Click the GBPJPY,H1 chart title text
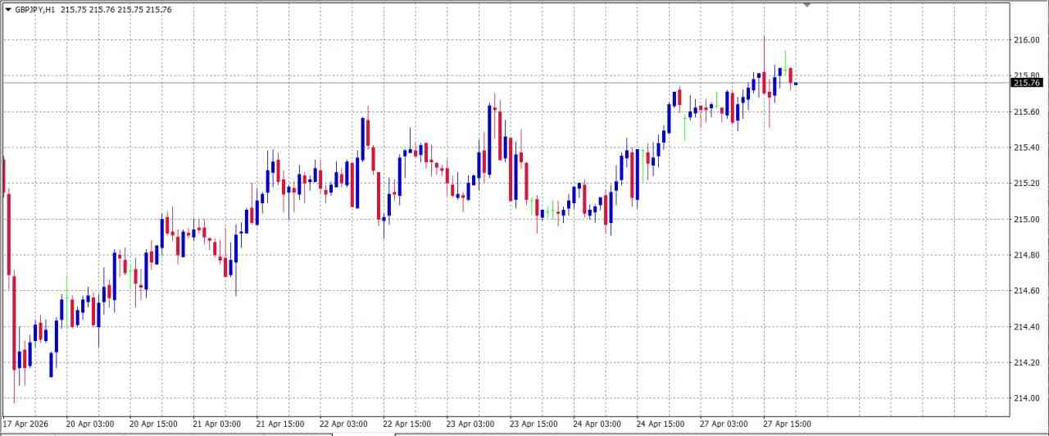The height and width of the screenshot is (436, 1049). click(x=35, y=10)
